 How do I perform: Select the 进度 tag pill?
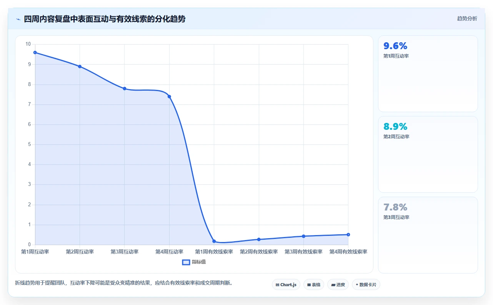tap(338, 285)
